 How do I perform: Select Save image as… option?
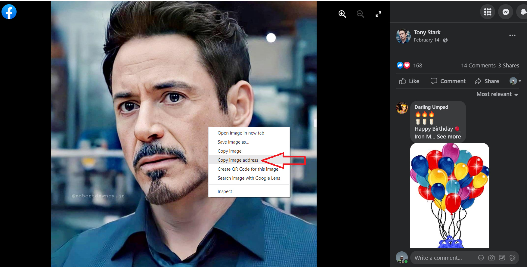[249, 142]
